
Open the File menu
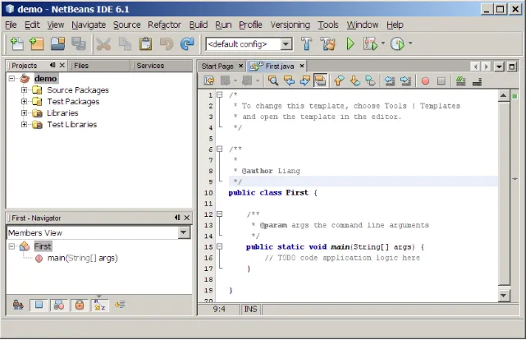point(11,25)
